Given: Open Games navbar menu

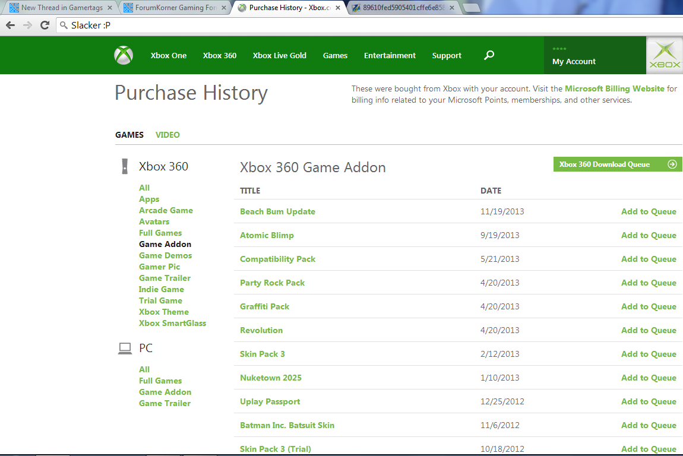Looking at the screenshot, I should (x=335, y=55).
